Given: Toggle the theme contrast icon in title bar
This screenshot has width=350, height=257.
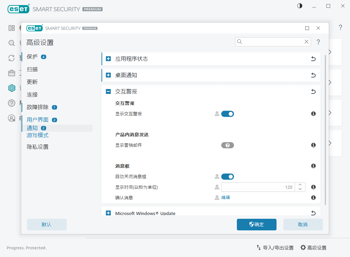Looking at the screenshot, I should [x=299, y=6].
